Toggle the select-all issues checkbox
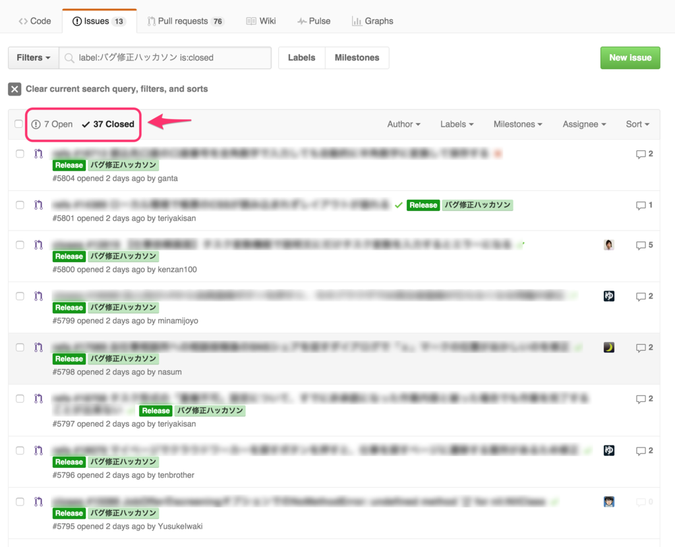 18,124
